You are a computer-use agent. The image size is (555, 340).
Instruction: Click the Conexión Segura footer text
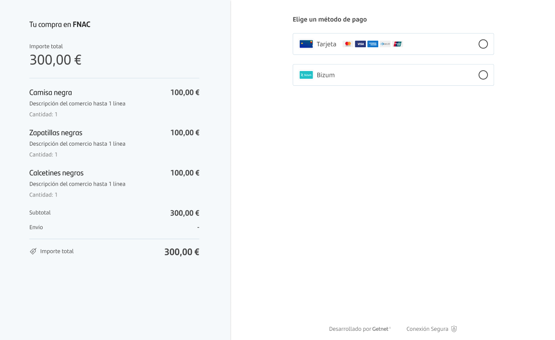pyautogui.click(x=427, y=329)
